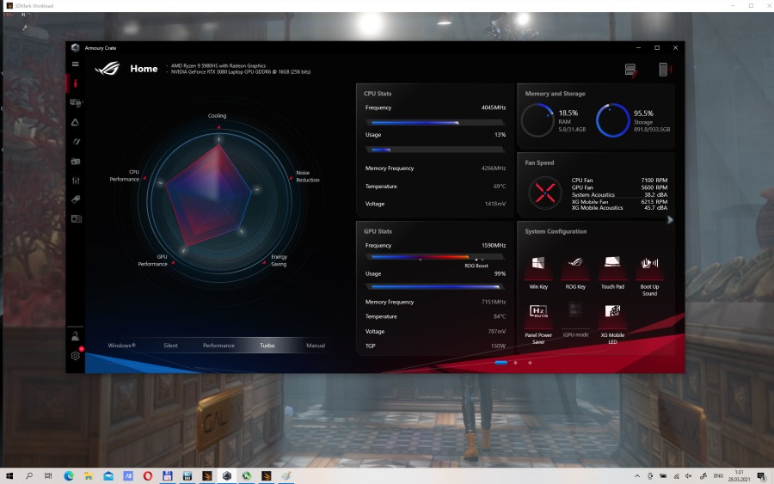The image size is (774, 484).
Task: Click the ROG Key configuration button
Action: pos(575,264)
